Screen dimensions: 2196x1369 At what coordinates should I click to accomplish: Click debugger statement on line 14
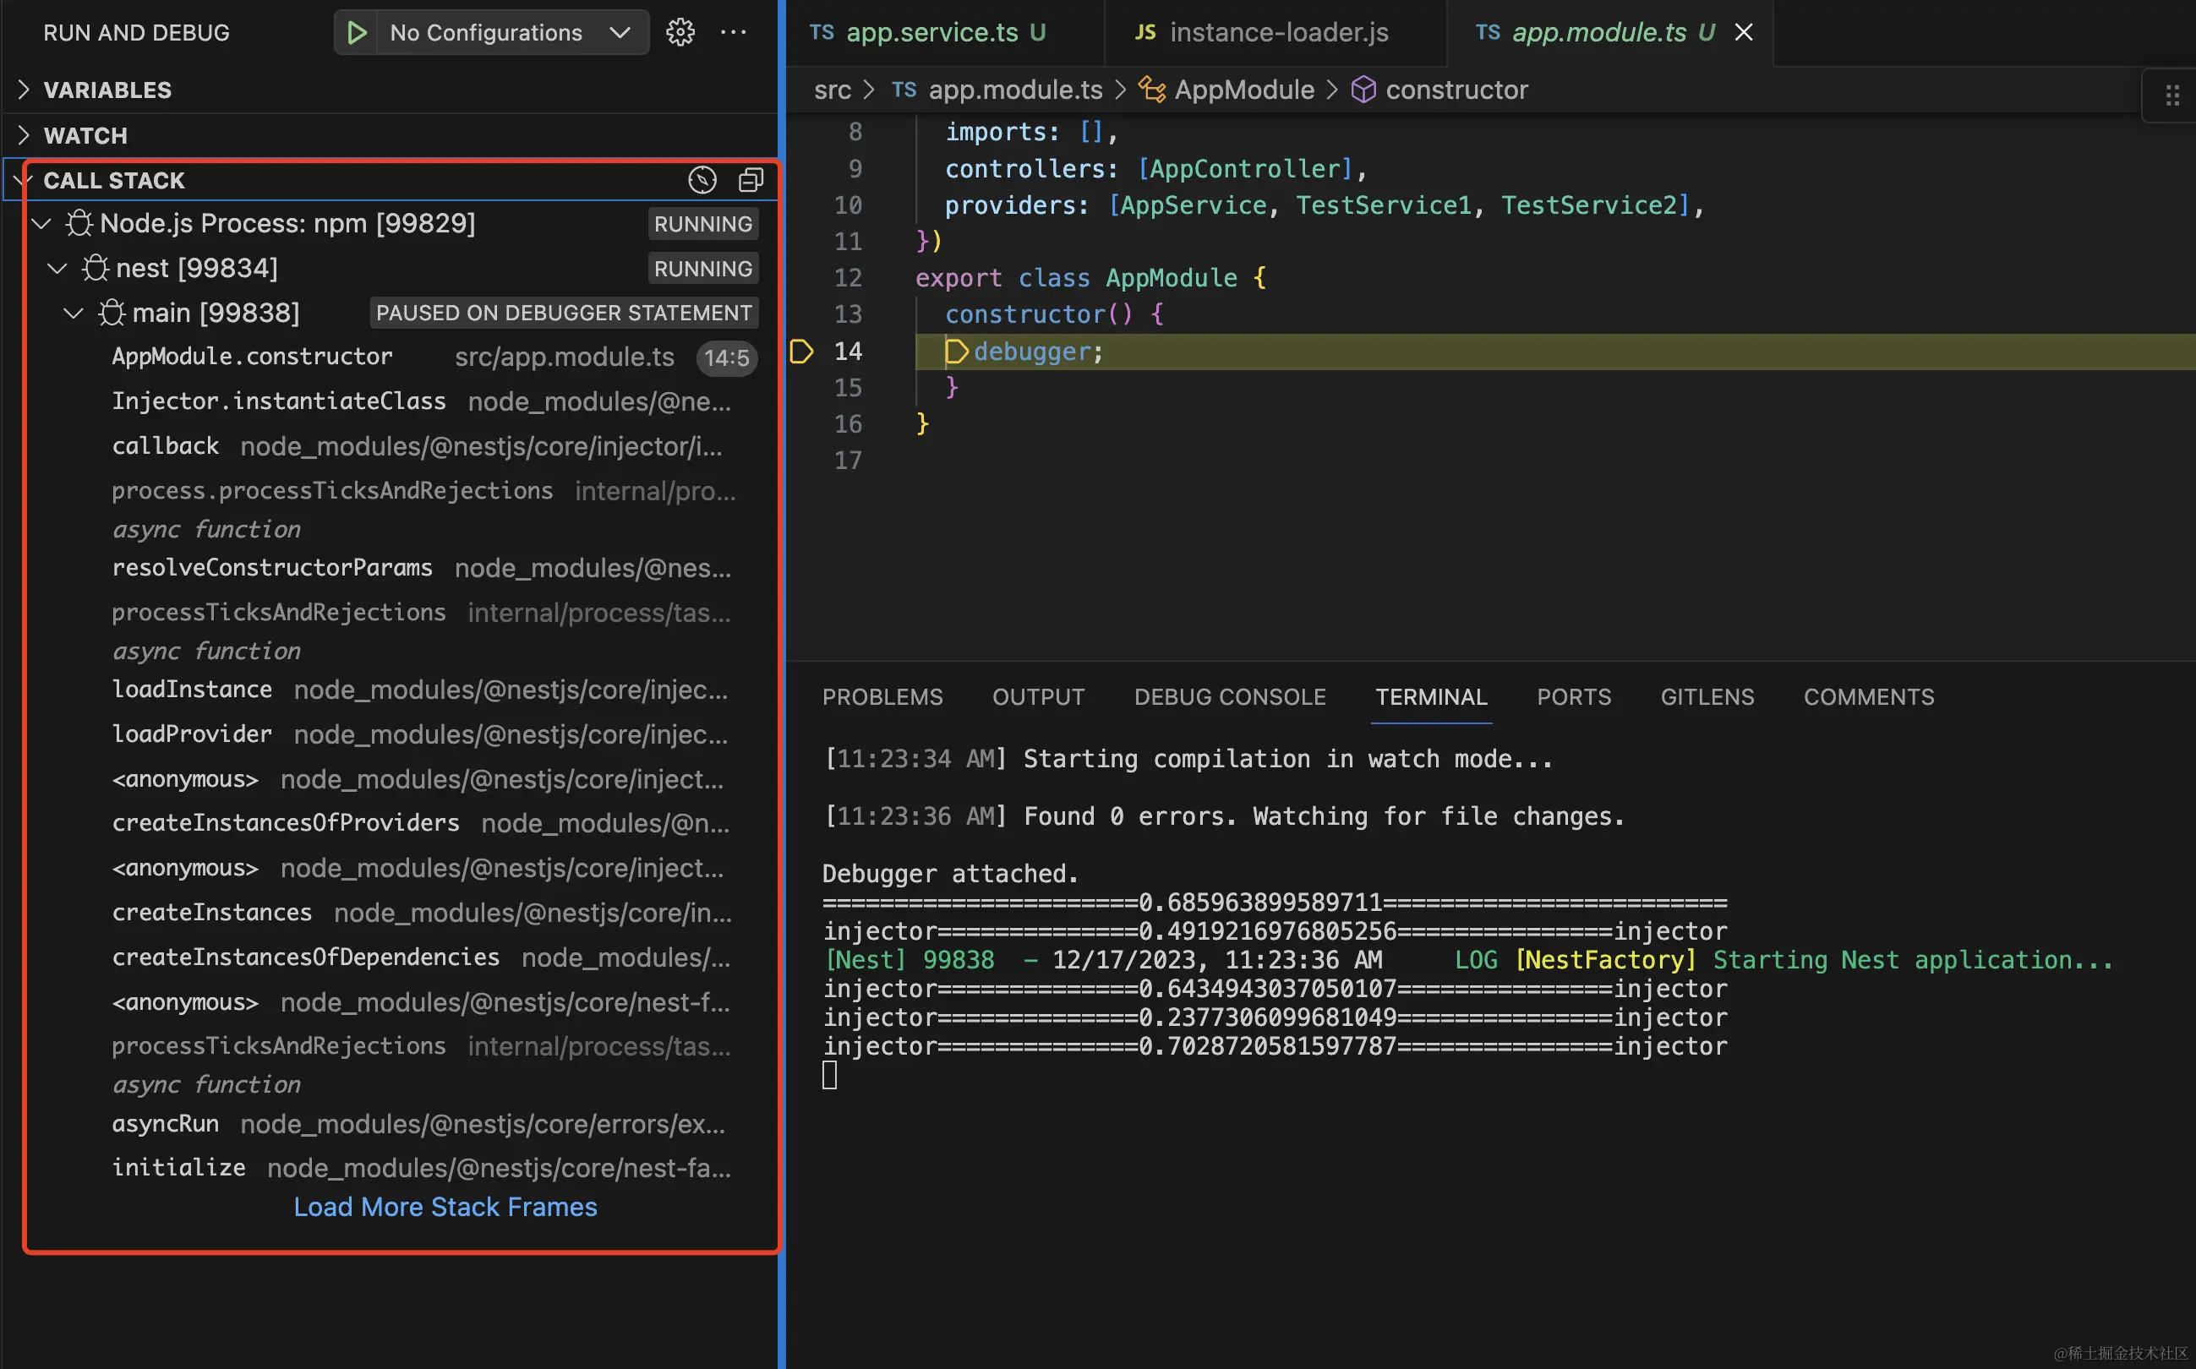(1038, 352)
